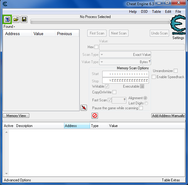
Task: Maximize the Cheat Engine window
Action: pyautogui.click(x=167, y=3)
